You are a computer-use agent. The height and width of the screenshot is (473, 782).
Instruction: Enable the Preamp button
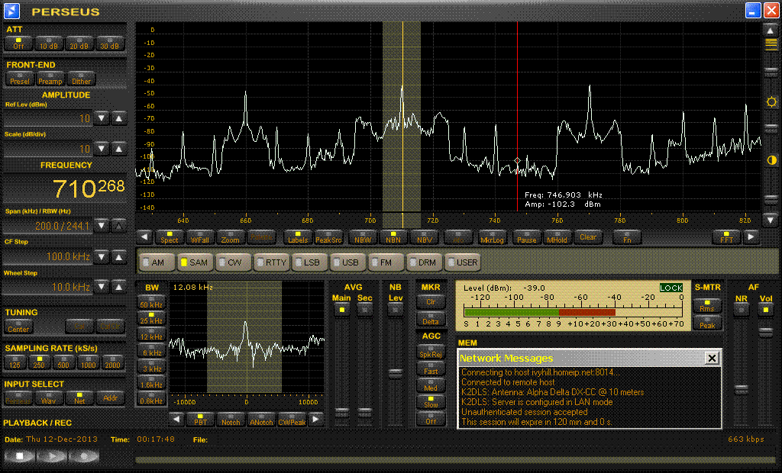click(50, 79)
